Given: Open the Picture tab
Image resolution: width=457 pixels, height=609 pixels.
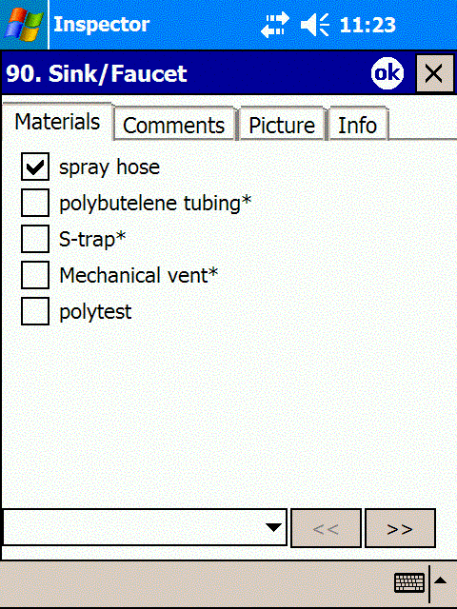Looking at the screenshot, I should coord(282,125).
